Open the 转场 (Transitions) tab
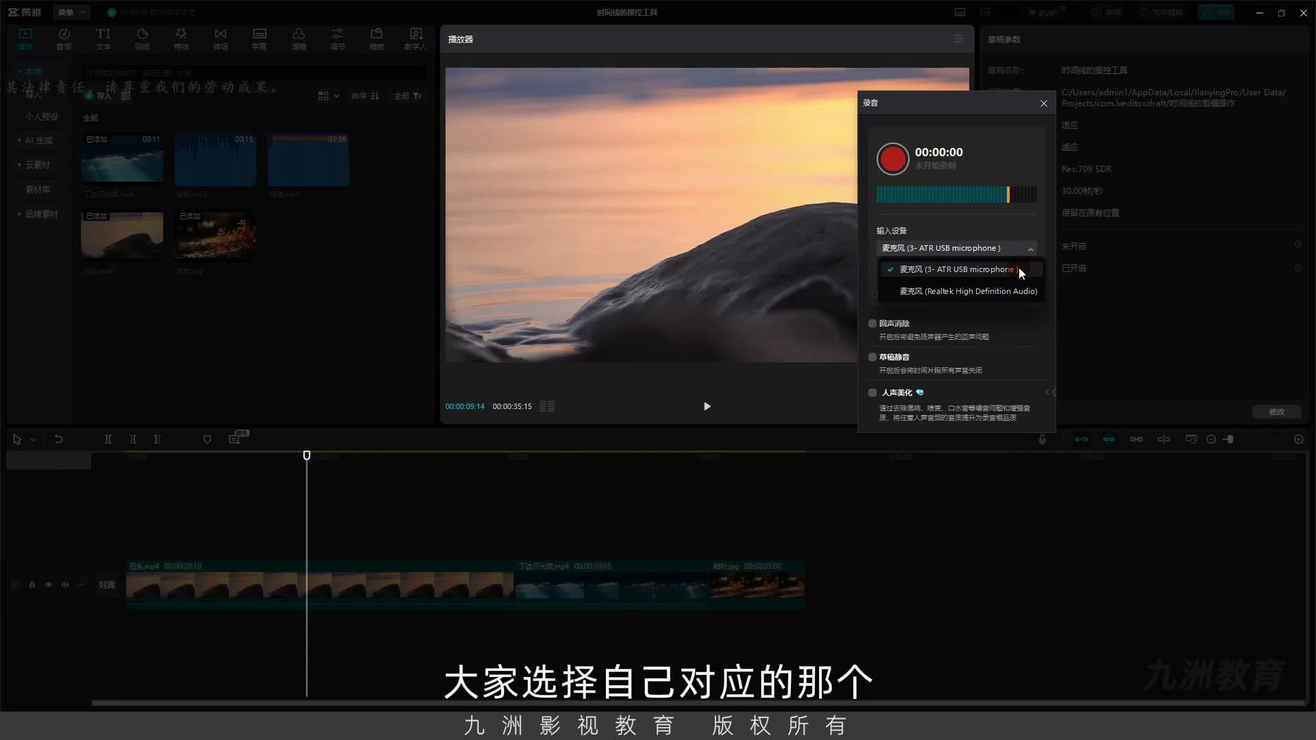Viewport: 1316px width, 740px height. click(x=220, y=39)
